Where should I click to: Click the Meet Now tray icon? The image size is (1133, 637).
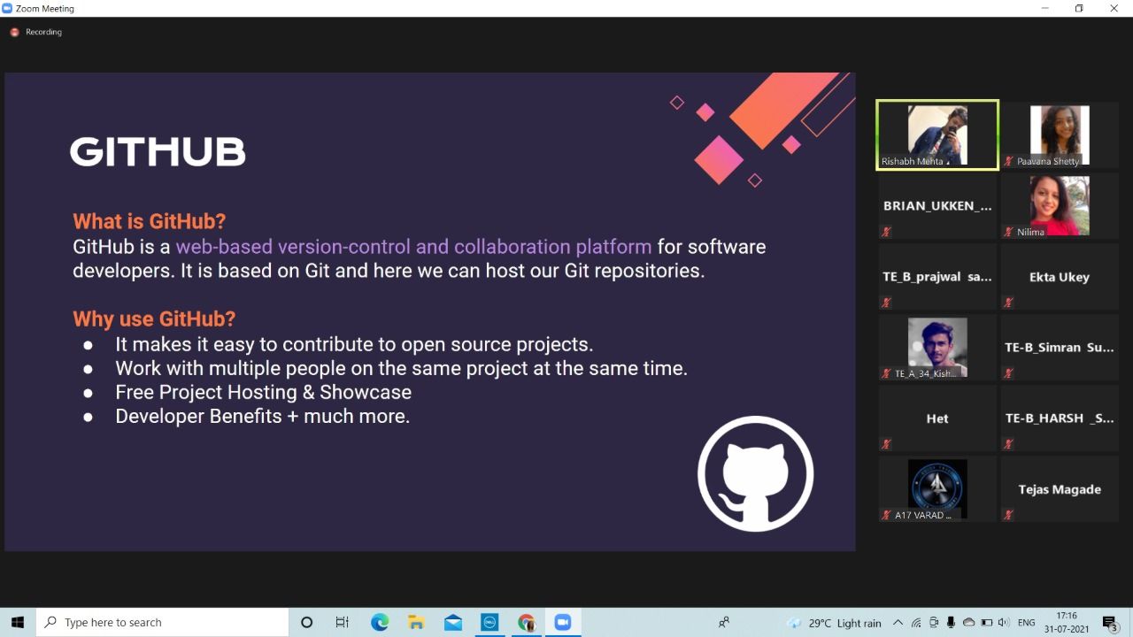(934, 623)
